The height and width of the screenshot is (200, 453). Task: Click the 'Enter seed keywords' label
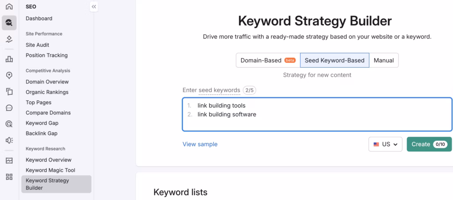pos(211,90)
